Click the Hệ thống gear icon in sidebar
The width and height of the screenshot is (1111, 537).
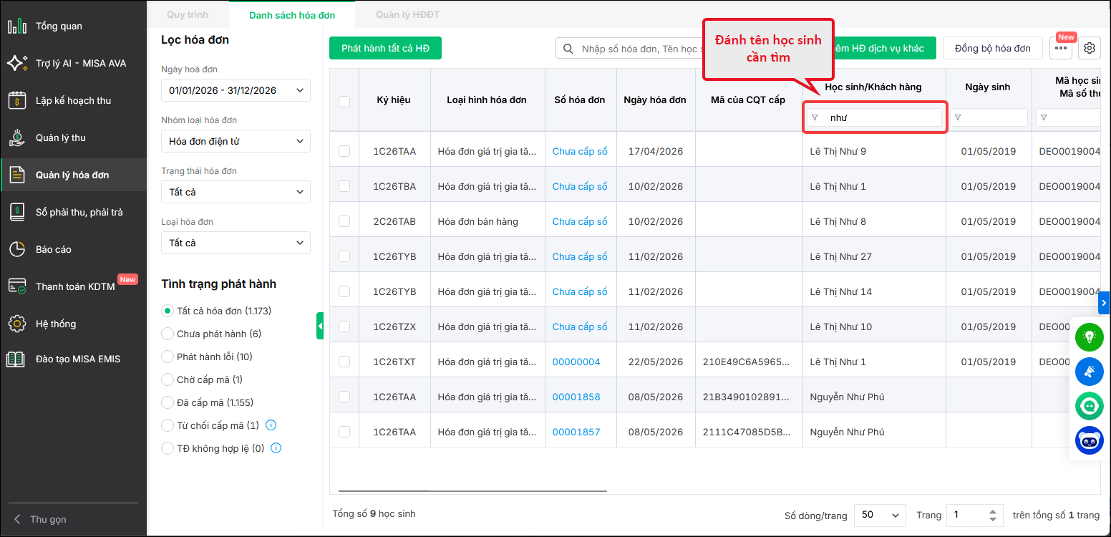(x=17, y=324)
